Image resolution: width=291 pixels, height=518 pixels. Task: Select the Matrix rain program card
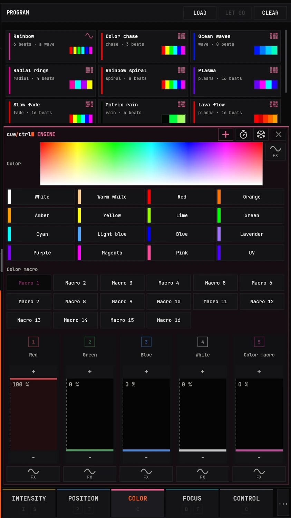pyautogui.click(x=143, y=111)
